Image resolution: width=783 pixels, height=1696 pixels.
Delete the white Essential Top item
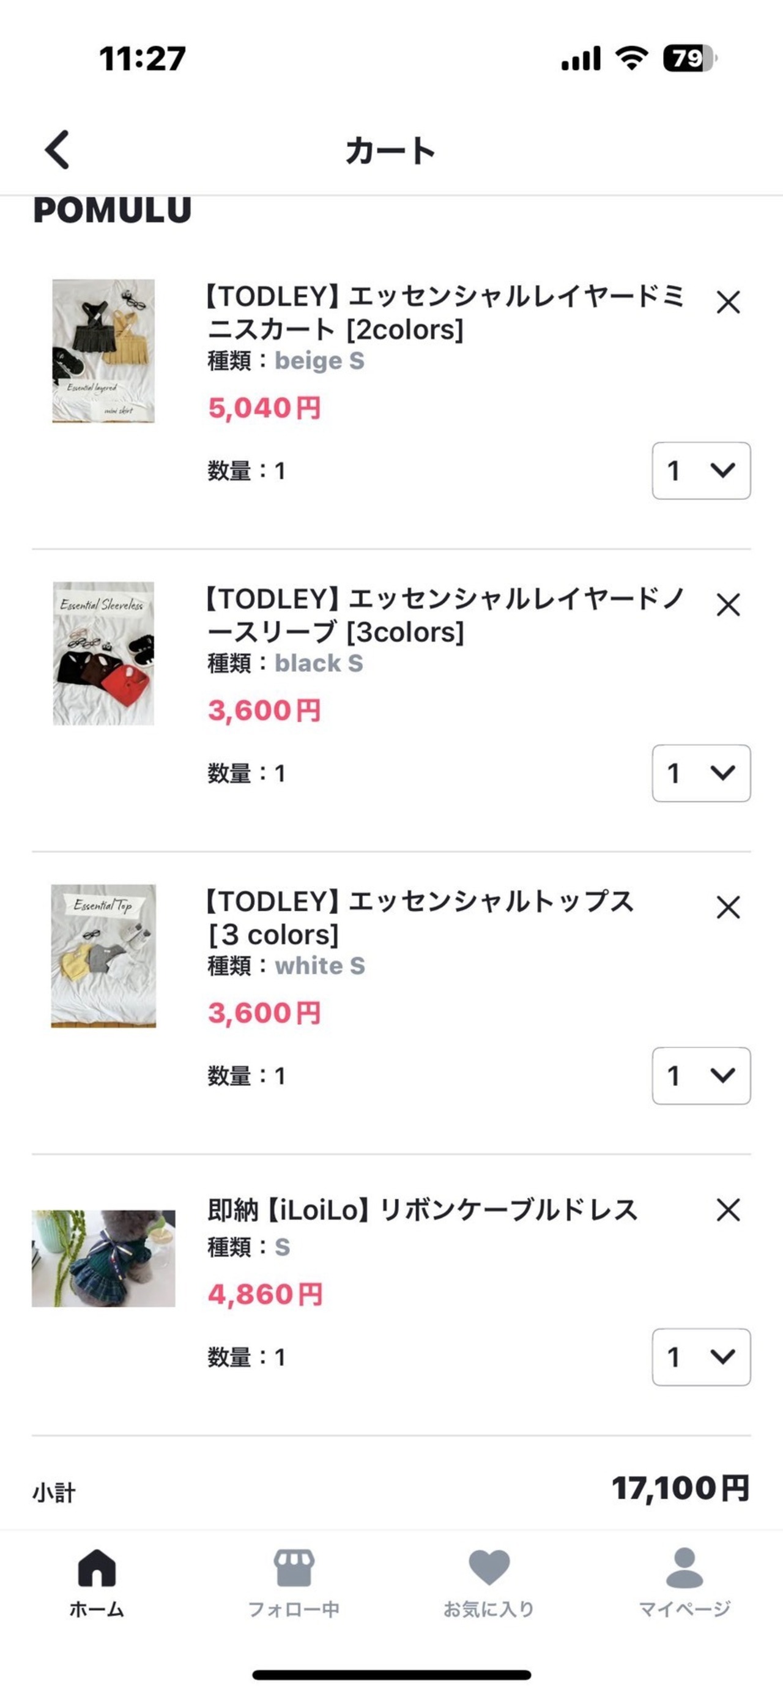coord(728,907)
